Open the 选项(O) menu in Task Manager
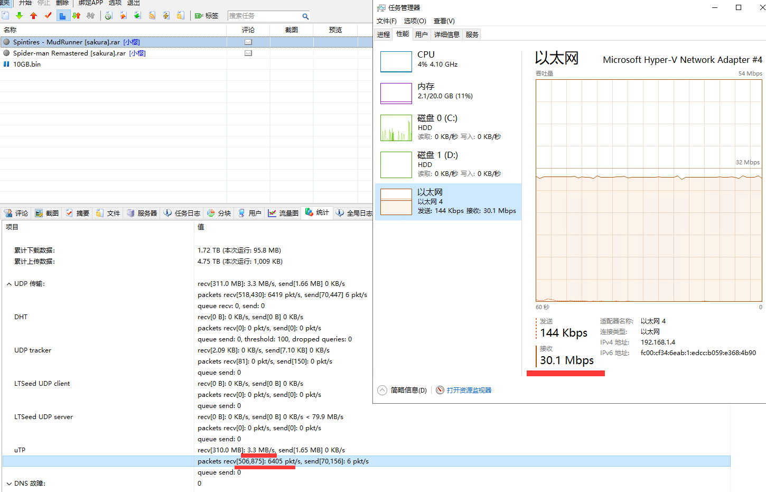The width and height of the screenshot is (766, 492). click(415, 21)
